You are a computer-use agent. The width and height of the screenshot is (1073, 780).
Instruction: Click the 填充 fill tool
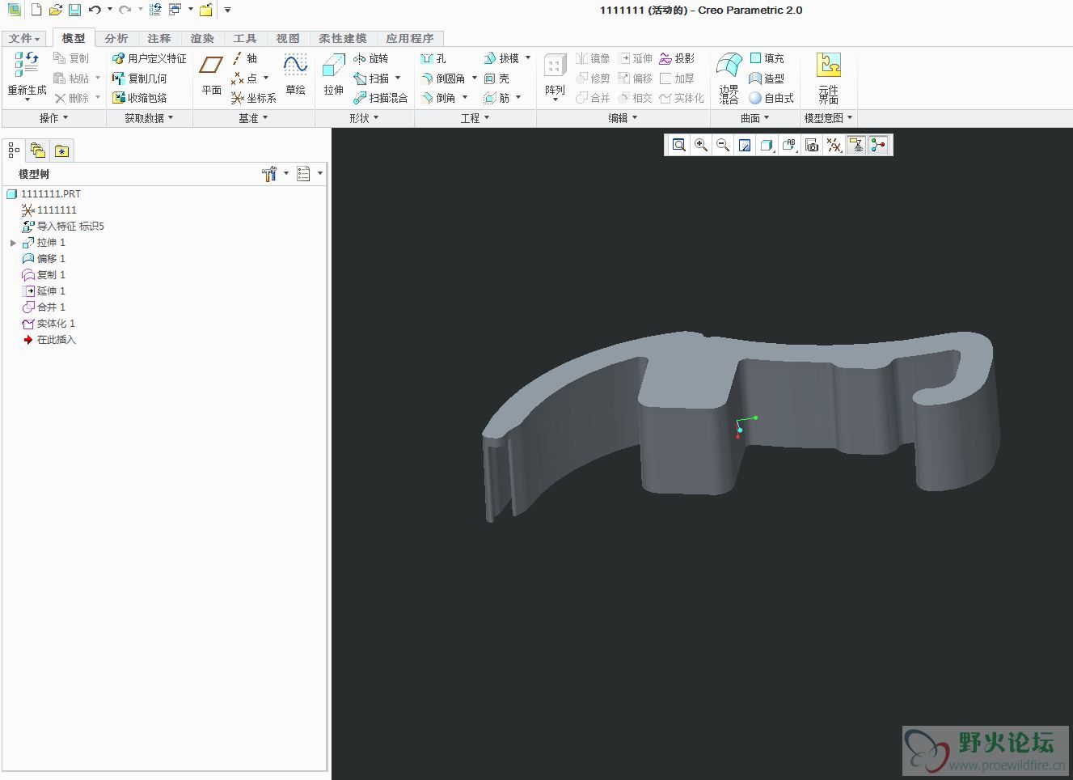(x=767, y=58)
